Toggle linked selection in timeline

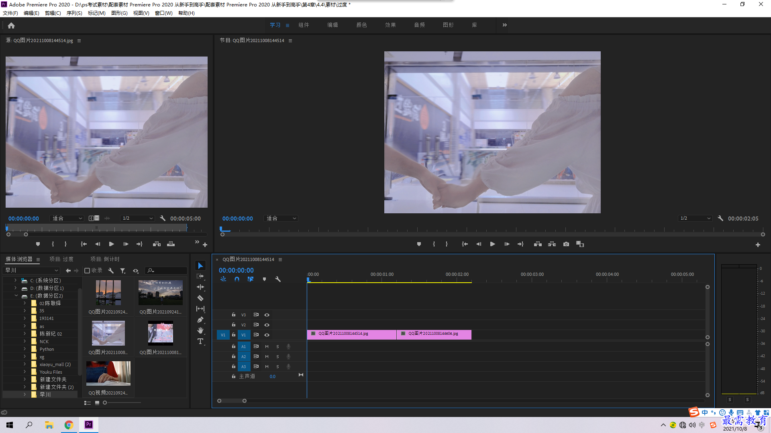click(x=251, y=279)
